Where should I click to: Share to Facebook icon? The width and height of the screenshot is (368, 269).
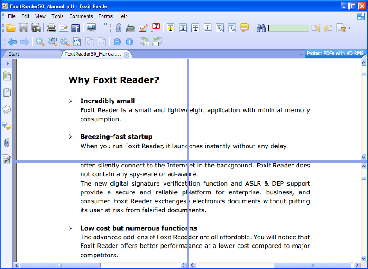coord(76,28)
